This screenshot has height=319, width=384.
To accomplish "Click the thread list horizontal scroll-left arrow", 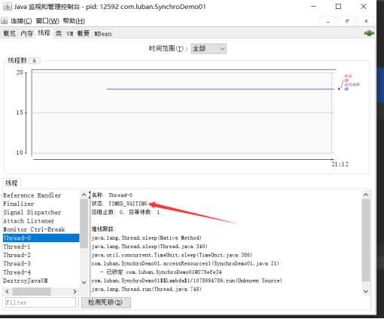I will [8, 292].
